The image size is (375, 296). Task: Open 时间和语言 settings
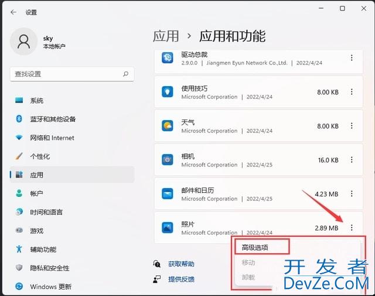click(72, 212)
